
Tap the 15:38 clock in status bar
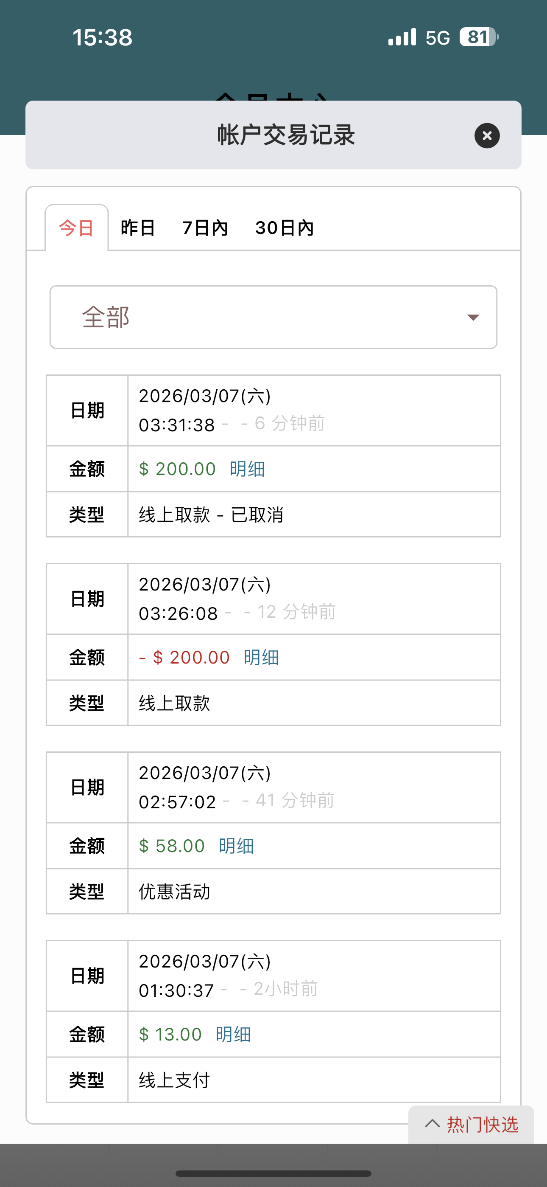click(102, 37)
